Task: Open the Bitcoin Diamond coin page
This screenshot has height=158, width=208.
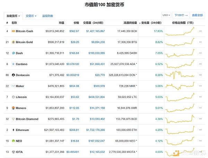Action: coord(27,119)
